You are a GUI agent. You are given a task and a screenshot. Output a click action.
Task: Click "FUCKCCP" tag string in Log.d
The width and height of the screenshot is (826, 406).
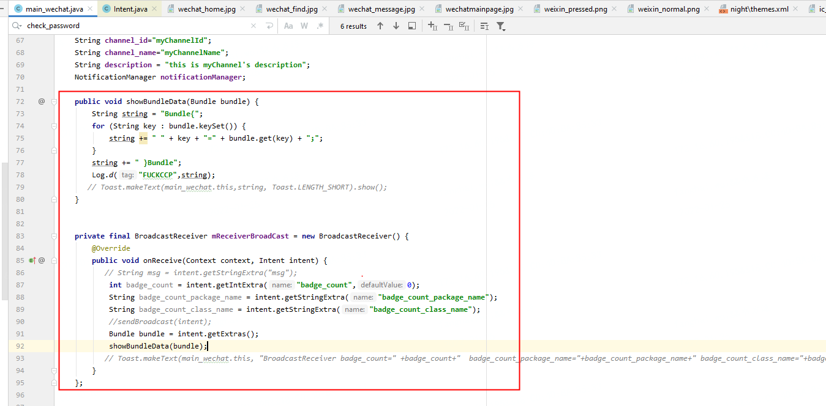click(x=158, y=175)
